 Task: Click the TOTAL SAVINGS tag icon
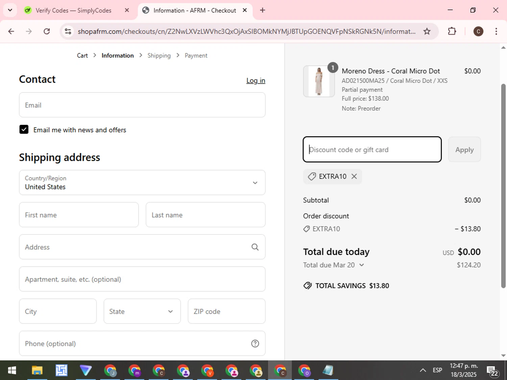coord(308,286)
